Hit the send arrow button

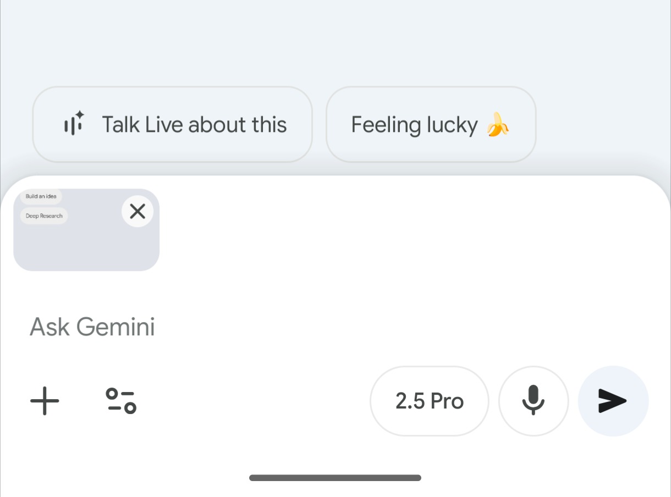pos(613,401)
